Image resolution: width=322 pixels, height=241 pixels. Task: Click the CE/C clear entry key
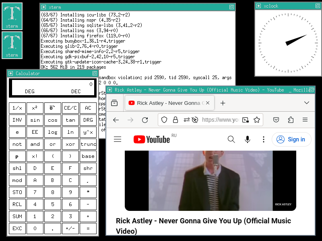coord(70,108)
